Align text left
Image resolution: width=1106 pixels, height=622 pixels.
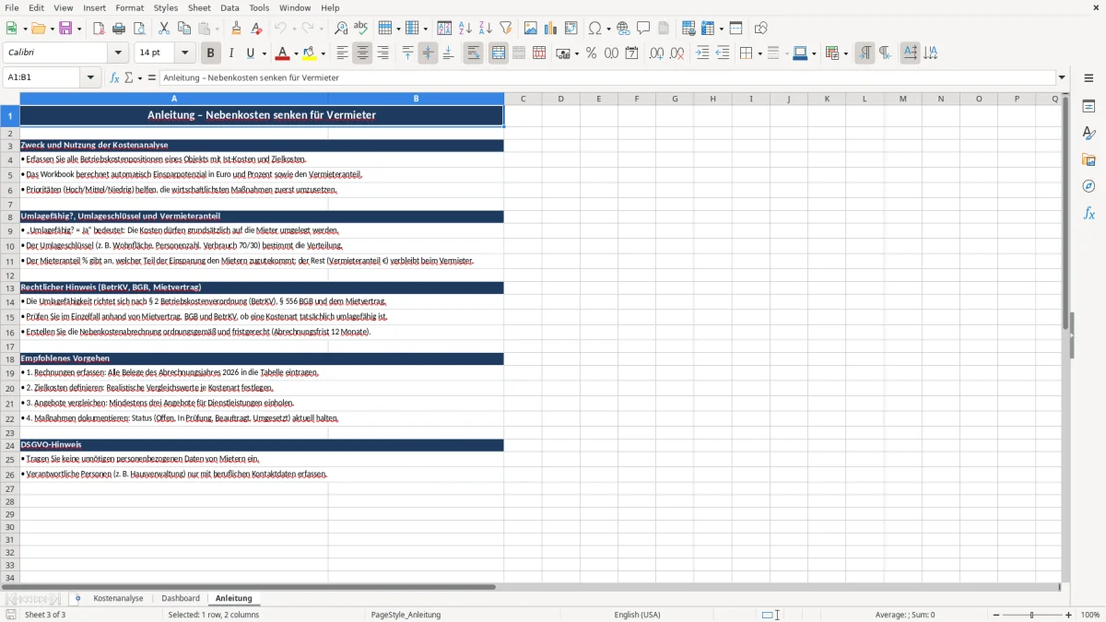(x=343, y=53)
